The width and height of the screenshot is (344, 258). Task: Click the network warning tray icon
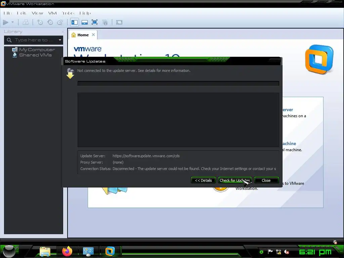(278, 252)
